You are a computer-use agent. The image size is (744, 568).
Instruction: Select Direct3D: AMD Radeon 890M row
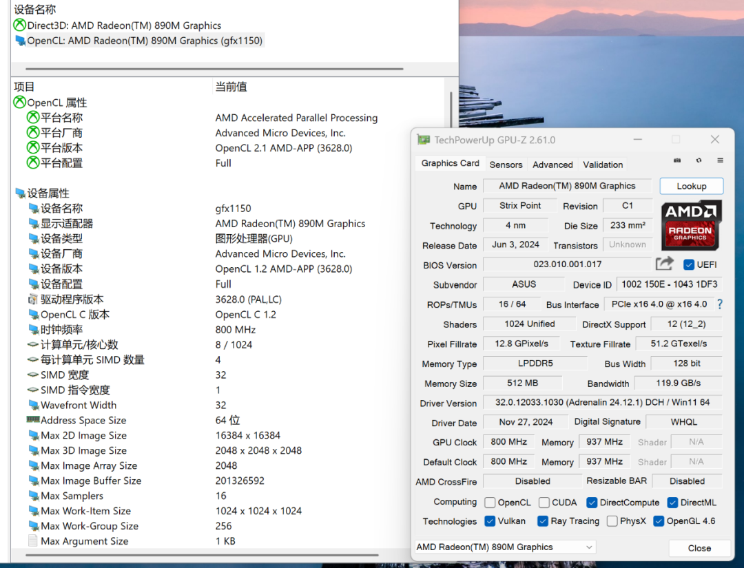117,25
